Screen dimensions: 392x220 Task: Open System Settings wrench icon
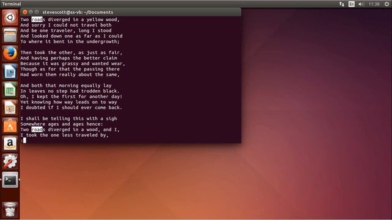[x=10, y=161]
